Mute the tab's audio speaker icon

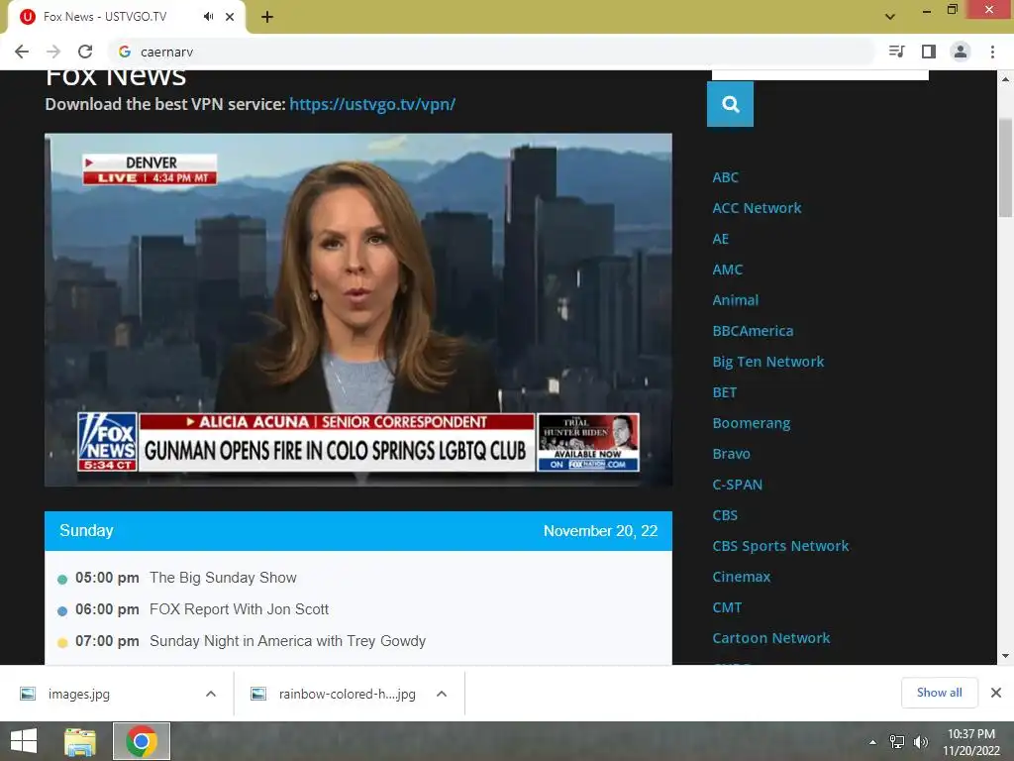click(x=208, y=17)
